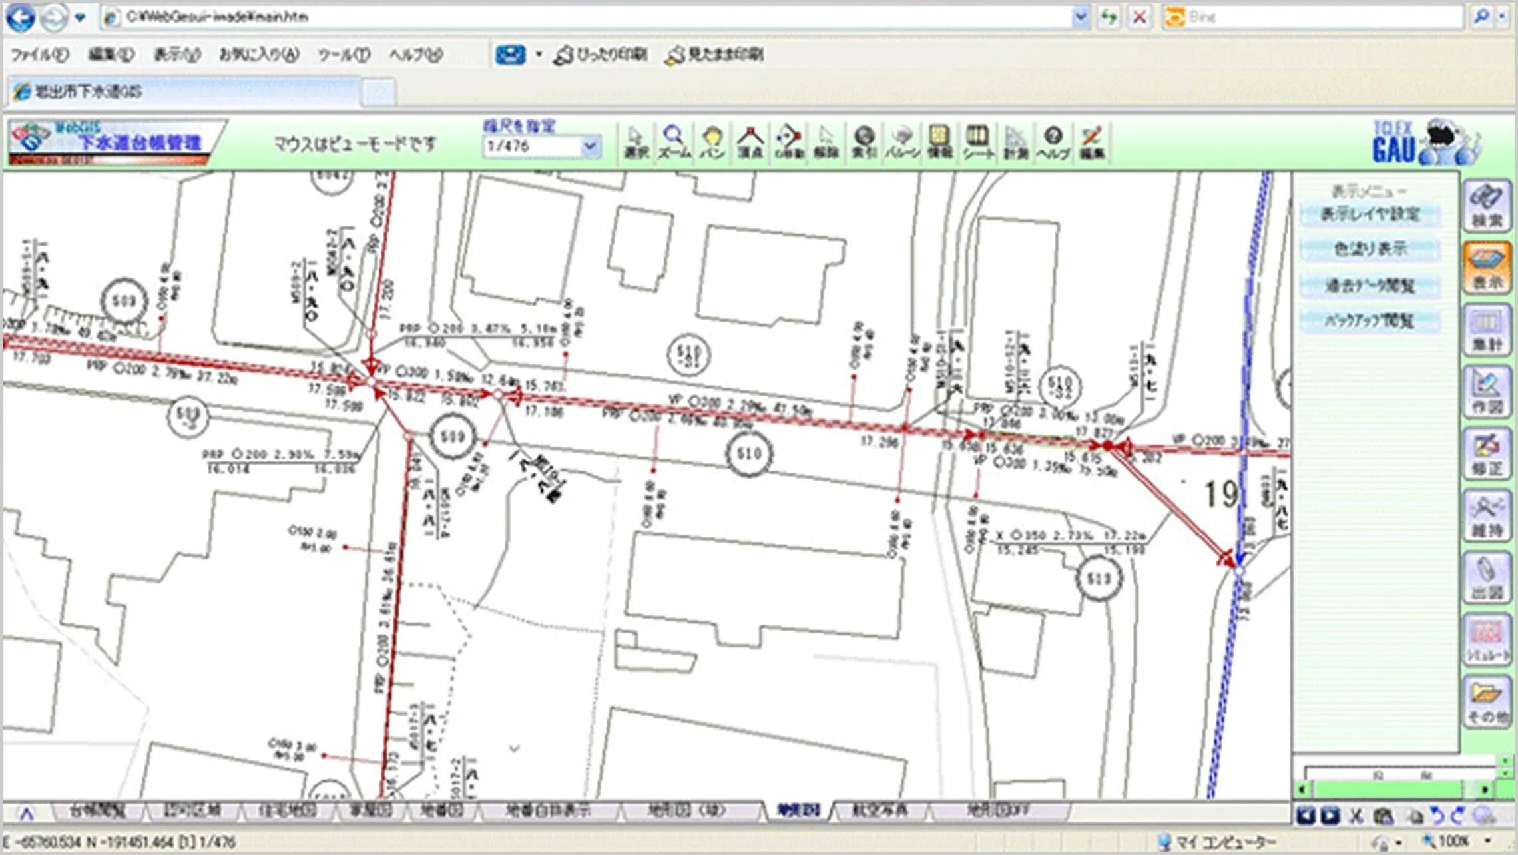
Task: Open the その他 folder sidebar button
Action: pyautogui.click(x=1487, y=703)
